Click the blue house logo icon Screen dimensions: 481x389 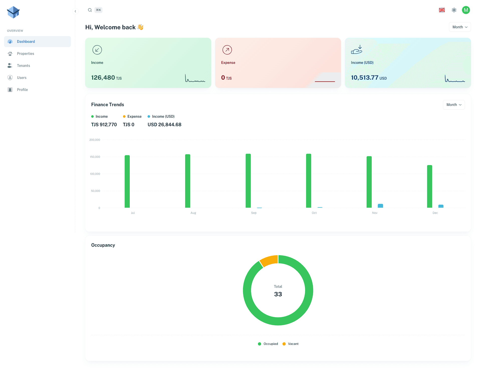(x=13, y=12)
